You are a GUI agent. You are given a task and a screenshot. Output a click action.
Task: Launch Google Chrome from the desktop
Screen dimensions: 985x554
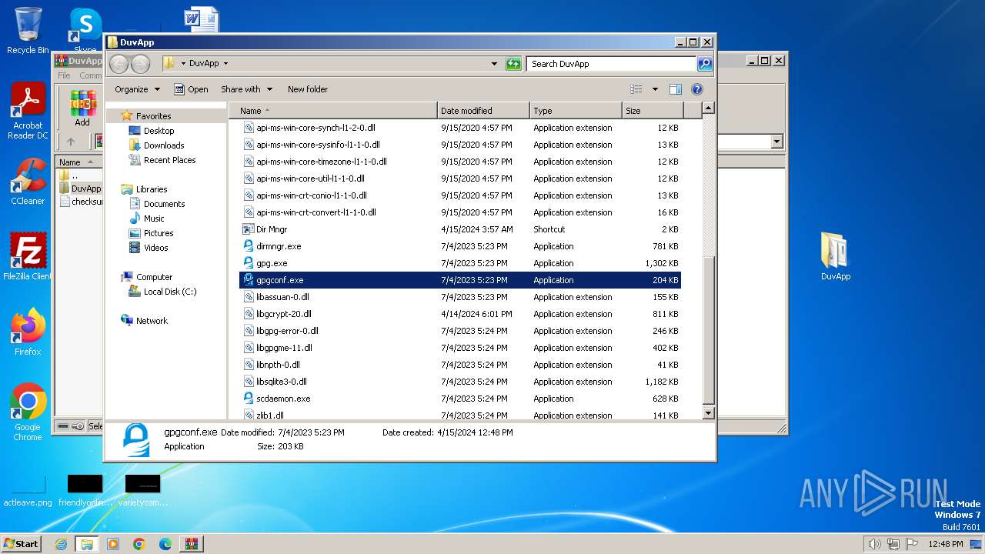pyautogui.click(x=28, y=412)
